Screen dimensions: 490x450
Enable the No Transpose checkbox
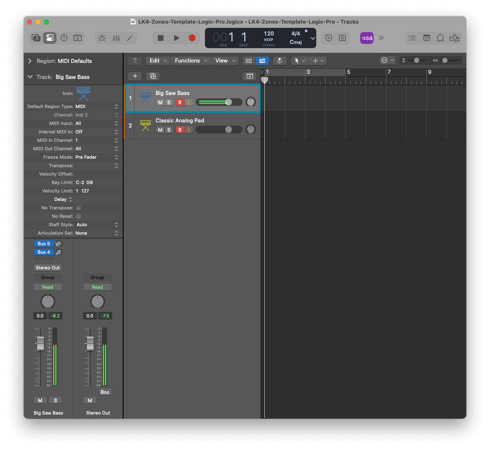pos(78,208)
